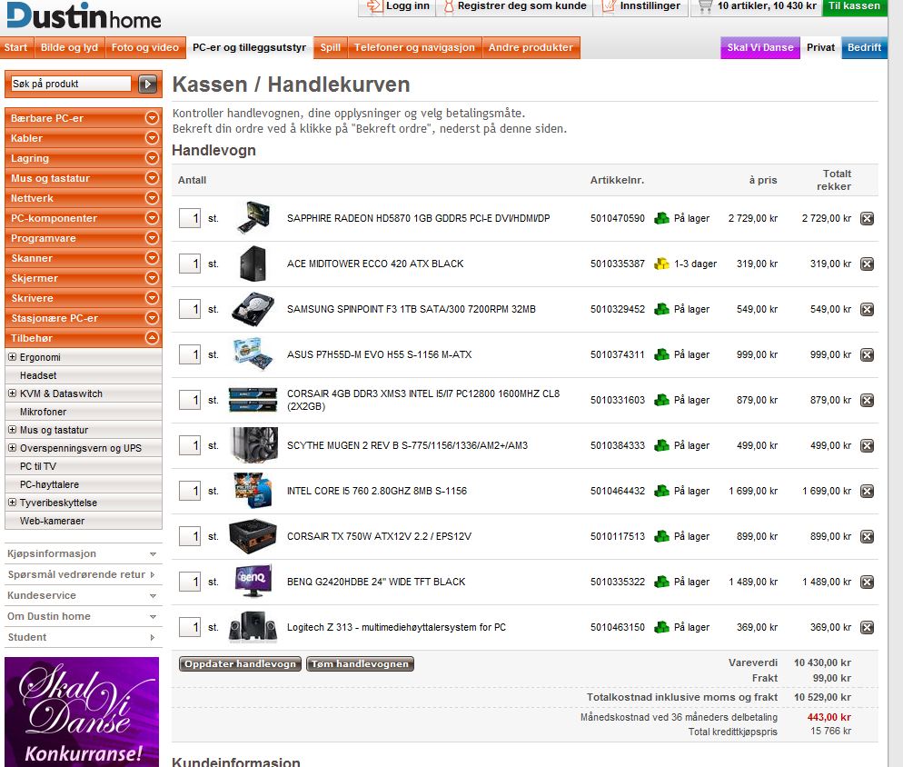Go to checkout via Til kassen
The height and width of the screenshot is (767, 903).
pyautogui.click(x=855, y=7)
